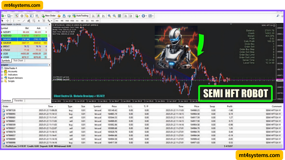Toggle chart shift on
This screenshot has height=160, width=285.
(130, 16)
